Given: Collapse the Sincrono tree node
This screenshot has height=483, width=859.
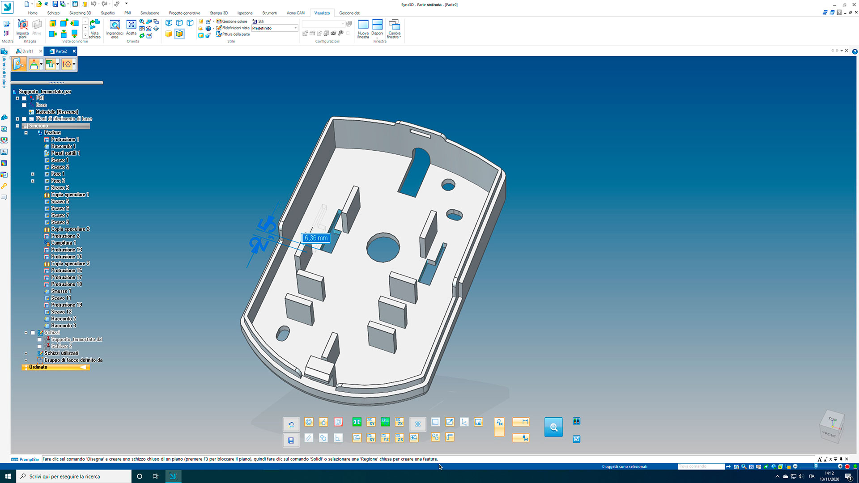Looking at the screenshot, I should 17,126.
